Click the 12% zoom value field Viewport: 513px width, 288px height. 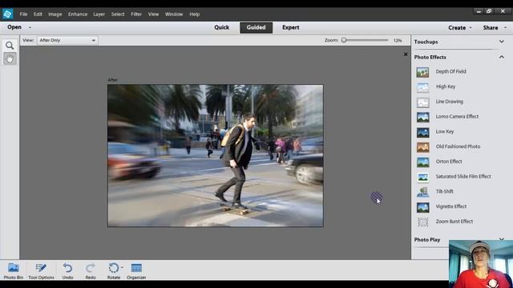[398, 41]
